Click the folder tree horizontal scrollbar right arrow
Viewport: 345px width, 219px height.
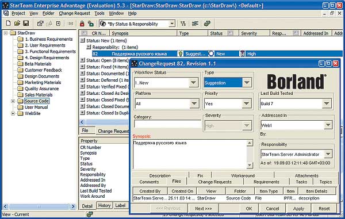[72, 206]
